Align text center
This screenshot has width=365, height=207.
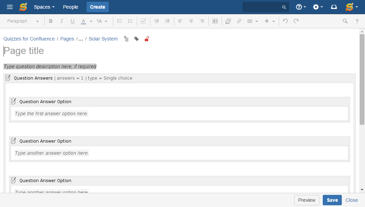click(x=191, y=21)
